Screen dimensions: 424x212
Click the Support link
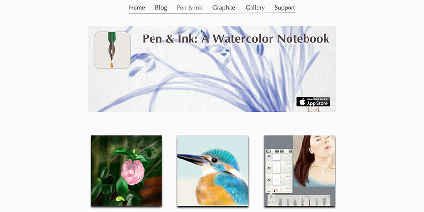pyautogui.click(x=285, y=8)
